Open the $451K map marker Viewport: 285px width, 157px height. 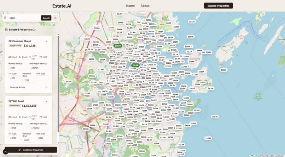tap(187, 126)
